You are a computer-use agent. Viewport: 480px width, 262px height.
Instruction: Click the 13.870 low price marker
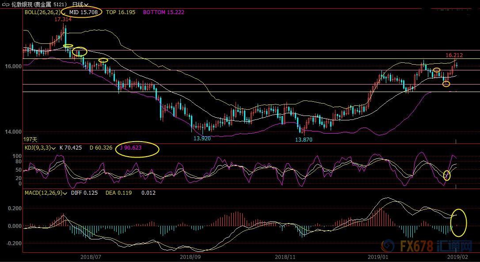[x=304, y=139]
